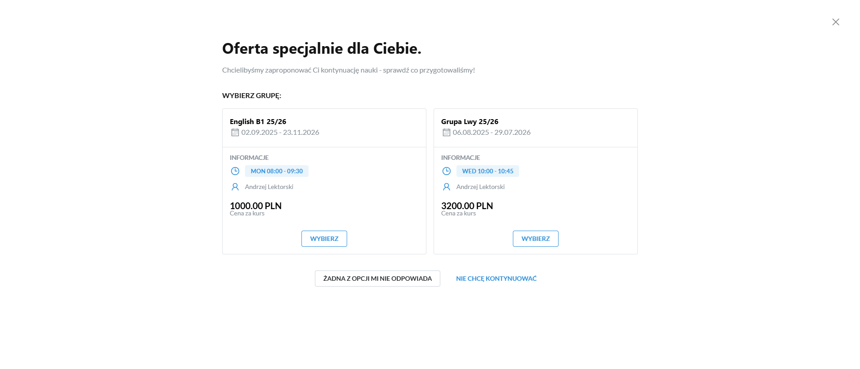860x369 pixels.
Task: Click the 1000.00 PLN course price
Action: [256, 206]
